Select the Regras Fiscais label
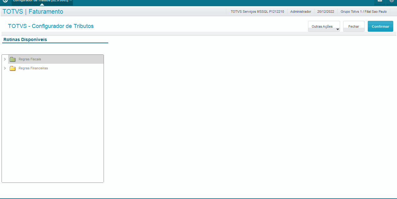Viewport: 397px width, 199px height. [x=30, y=59]
